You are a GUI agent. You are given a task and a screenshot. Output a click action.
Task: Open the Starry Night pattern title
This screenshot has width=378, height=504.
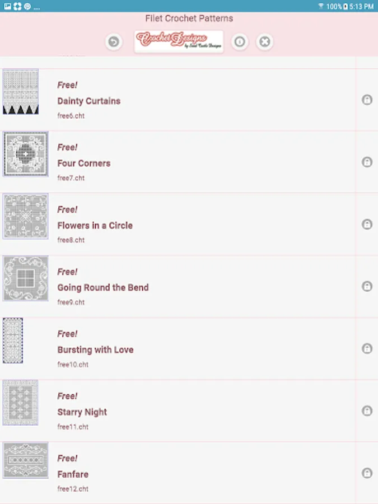[82, 412]
